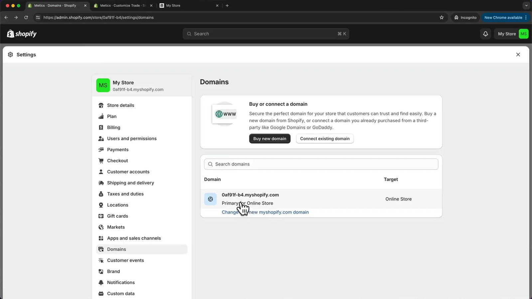The image size is (532, 299).
Task: Click Change to a new myshopify.com domain link
Action: [x=265, y=212]
